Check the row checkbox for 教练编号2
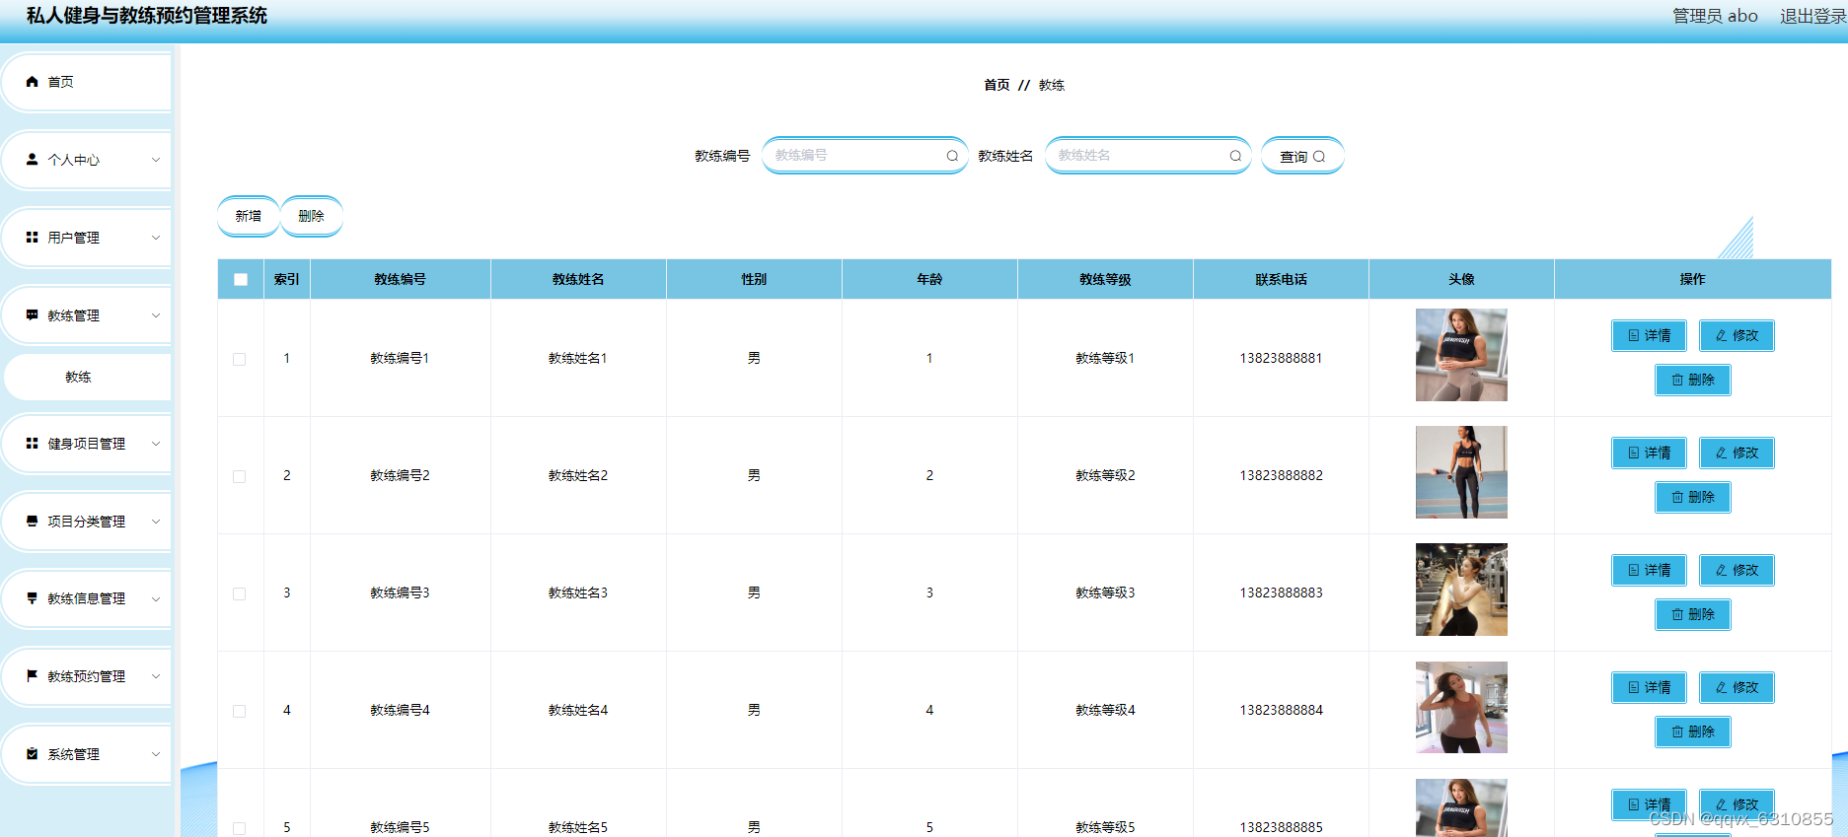This screenshot has height=837, width=1848. pyautogui.click(x=240, y=476)
